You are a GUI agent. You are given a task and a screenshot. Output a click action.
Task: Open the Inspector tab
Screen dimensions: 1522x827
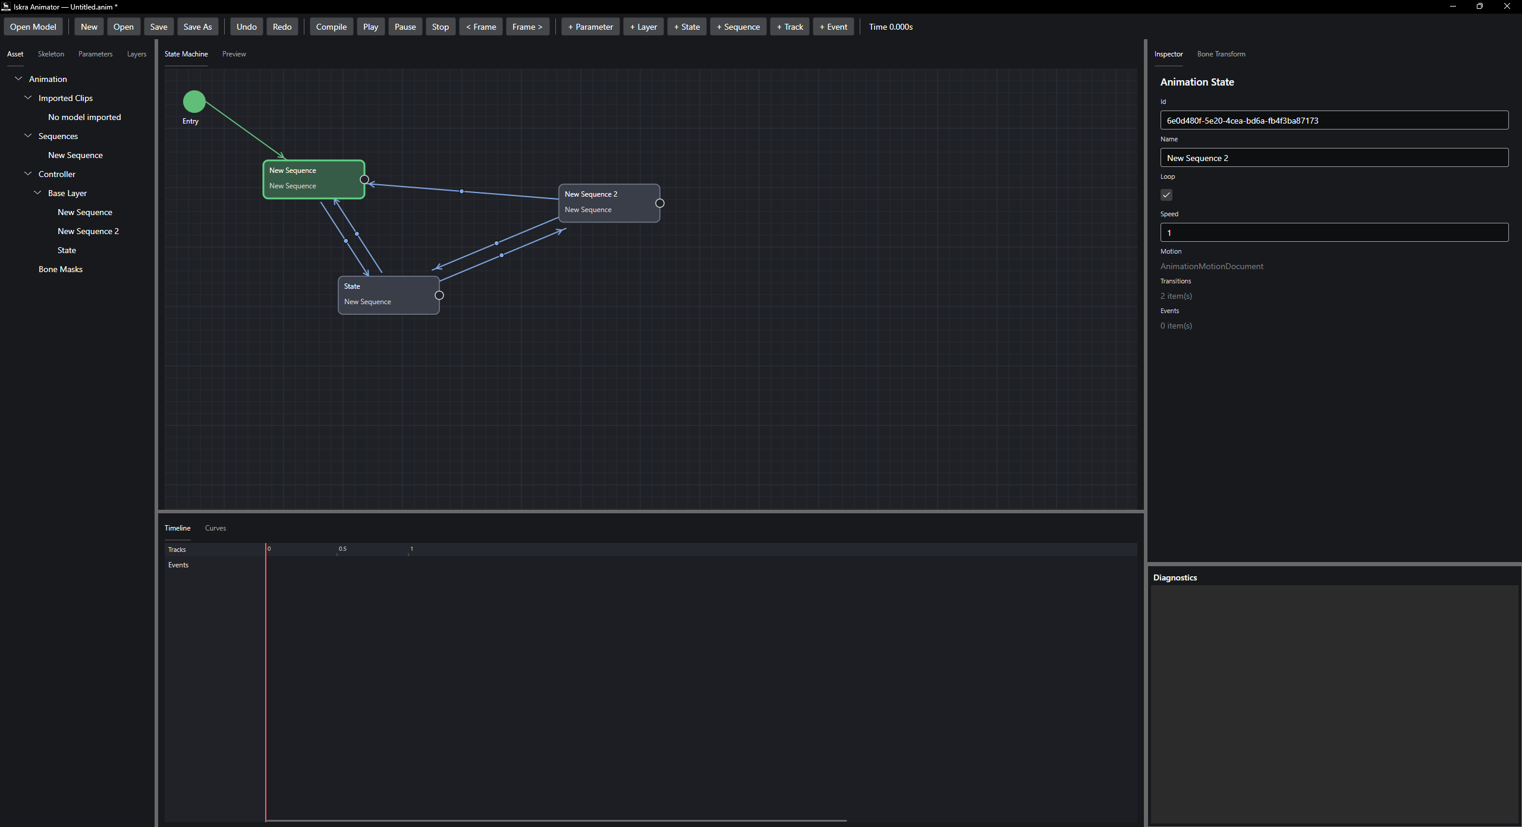coord(1168,54)
